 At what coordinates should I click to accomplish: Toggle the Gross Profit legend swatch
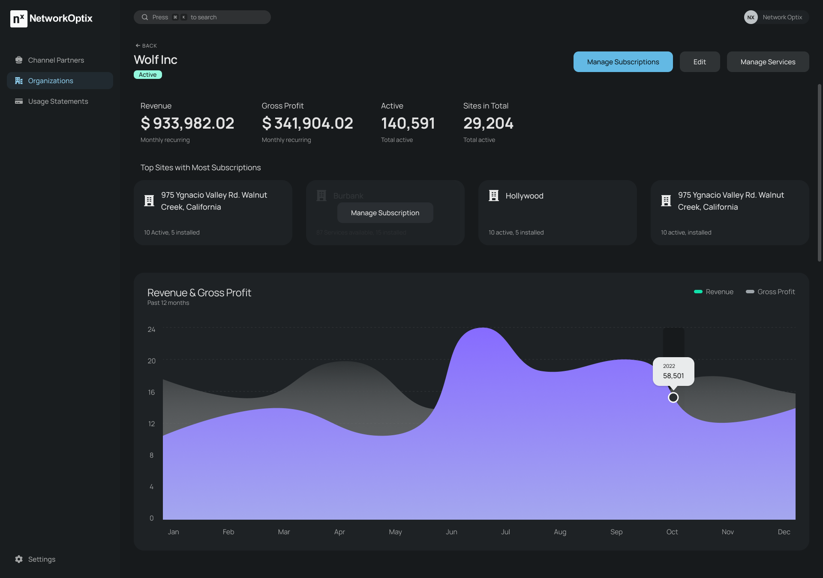point(750,292)
